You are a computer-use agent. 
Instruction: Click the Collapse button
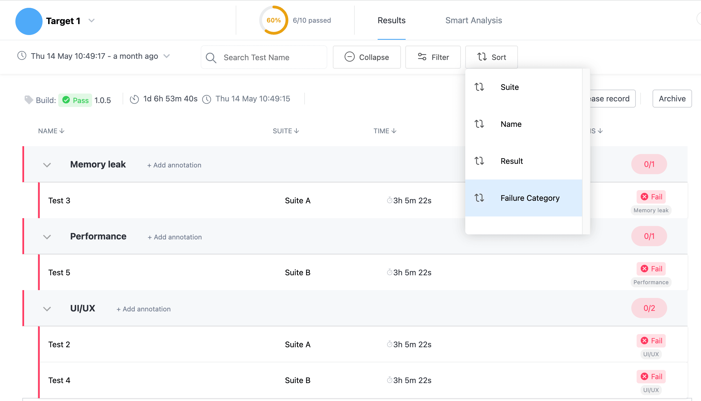pos(367,57)
